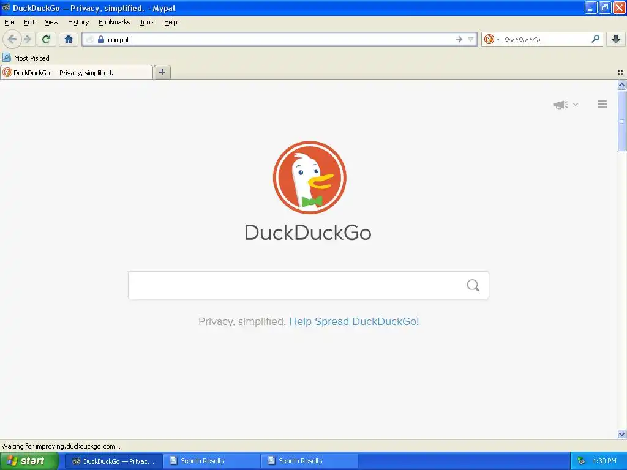The height and width of the screenshot is (470, 627).
Task: Open the search engine selector dropdown
Action: 492,39
